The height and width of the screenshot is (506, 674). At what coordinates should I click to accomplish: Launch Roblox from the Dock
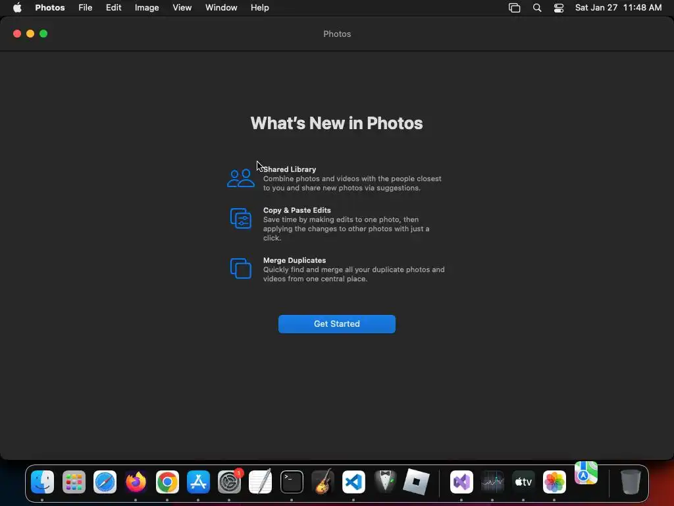[416, 482]
